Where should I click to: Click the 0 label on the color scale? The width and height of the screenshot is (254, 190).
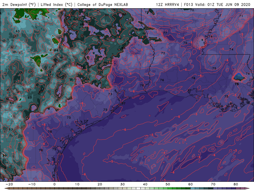[54, 184]
